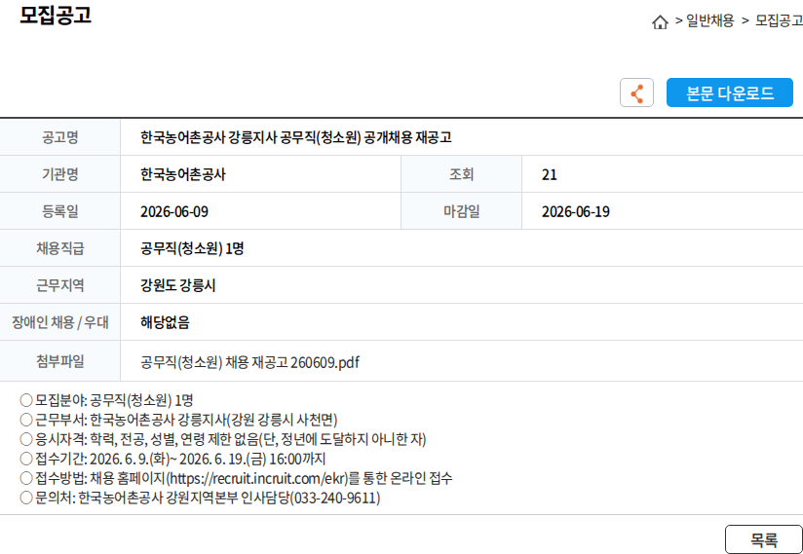Screen dimensions: 803x554
Task: Click the 모집분야 line in body text
Action: coord(106,400)
